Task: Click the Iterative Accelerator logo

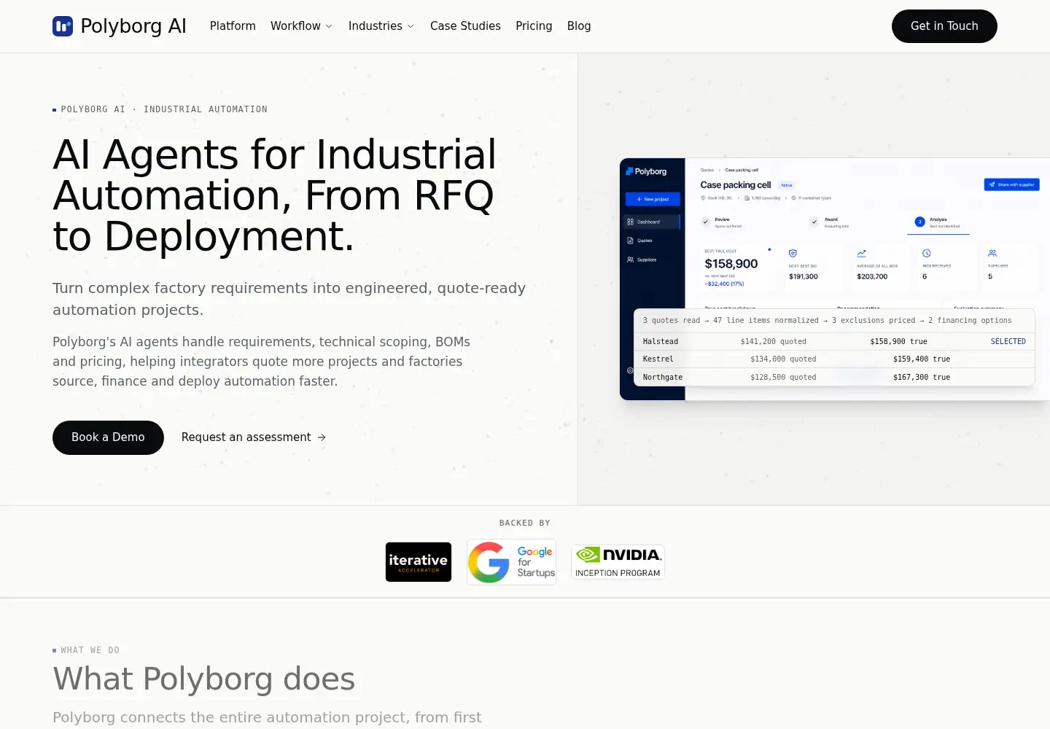Action: coord(419,562)
